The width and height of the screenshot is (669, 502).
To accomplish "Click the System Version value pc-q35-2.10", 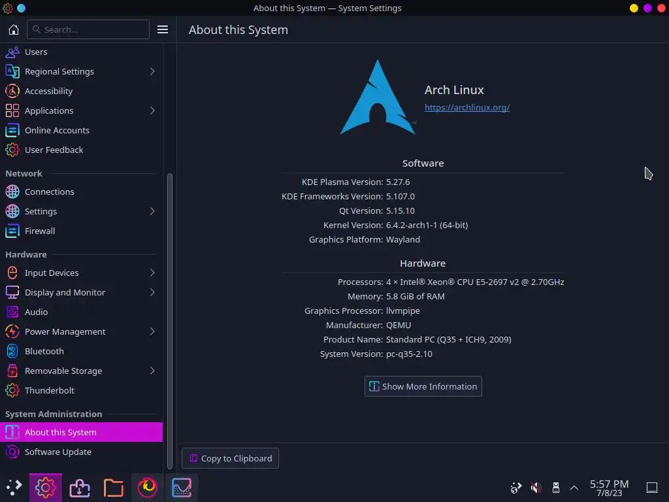I will 409,354.
